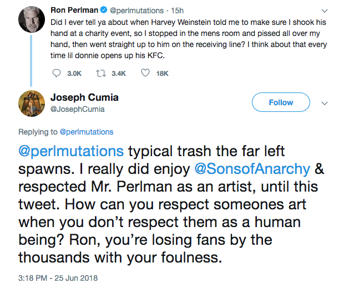
Task: Like the tweet with heart icon
Action: pos(146,73)
